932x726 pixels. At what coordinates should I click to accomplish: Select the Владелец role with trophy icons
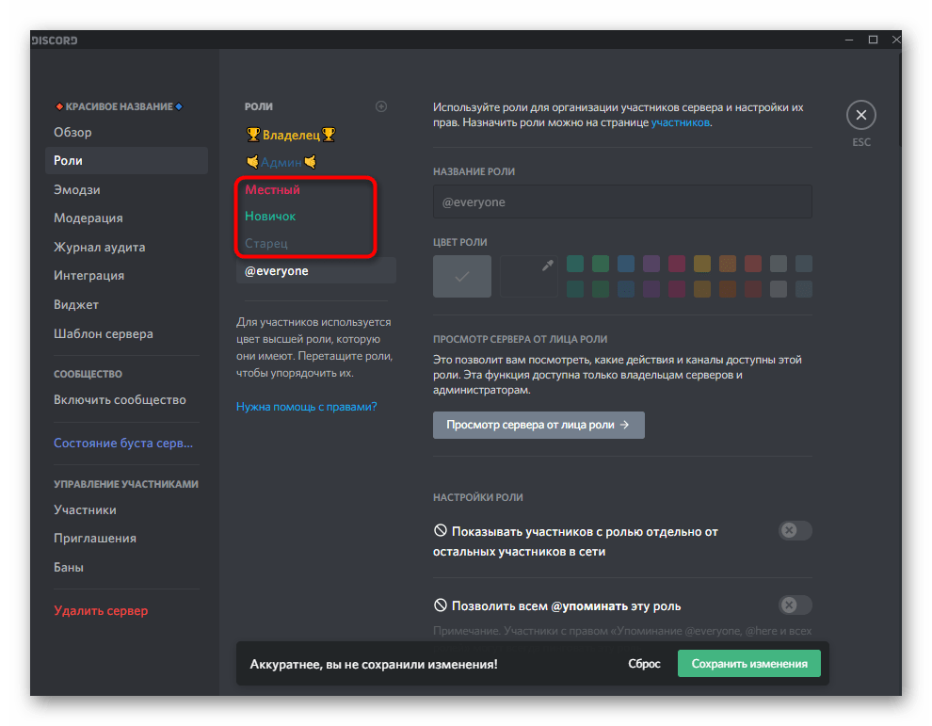[x=290, y=135]
